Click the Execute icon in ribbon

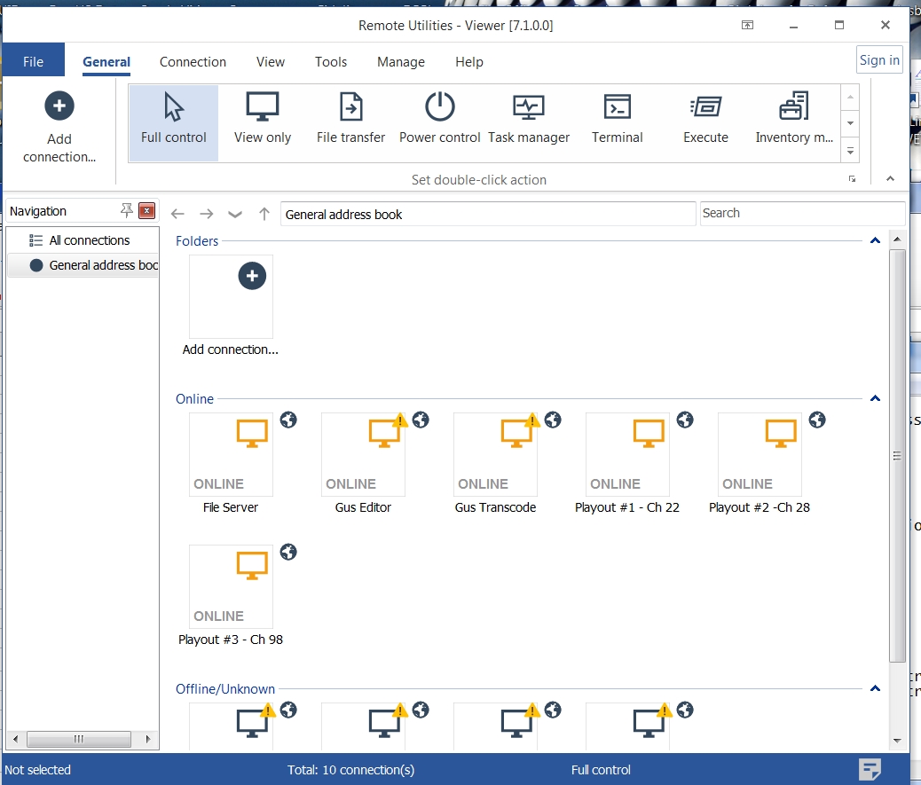coord(705,108)
